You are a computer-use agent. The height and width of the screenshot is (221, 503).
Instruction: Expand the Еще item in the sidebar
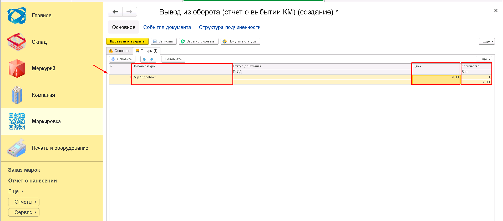tap(16, 191)
